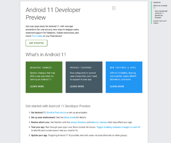
Task: Open the 'Try it today' link
Action: [x=37, y=36]
